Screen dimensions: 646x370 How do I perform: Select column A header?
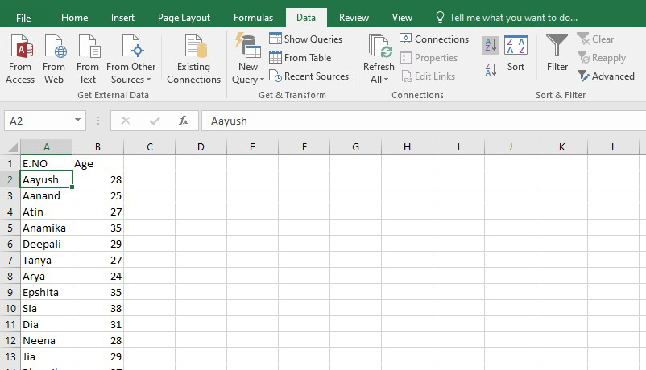tap(47, 147)
